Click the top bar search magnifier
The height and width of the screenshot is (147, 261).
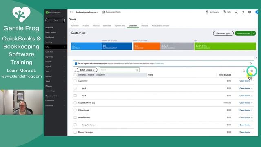[236, 12]
